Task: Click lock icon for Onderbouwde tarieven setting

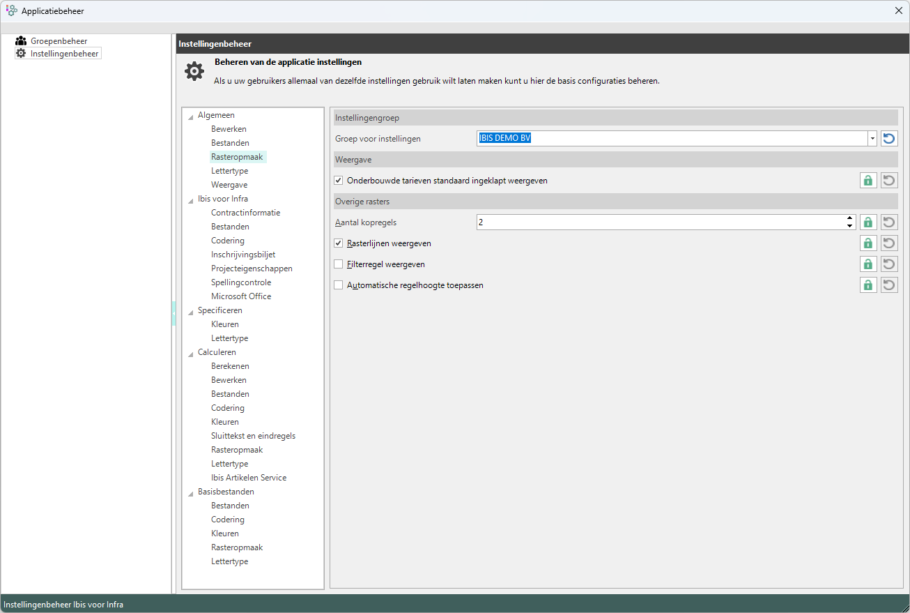Action: tap(867, 181)
